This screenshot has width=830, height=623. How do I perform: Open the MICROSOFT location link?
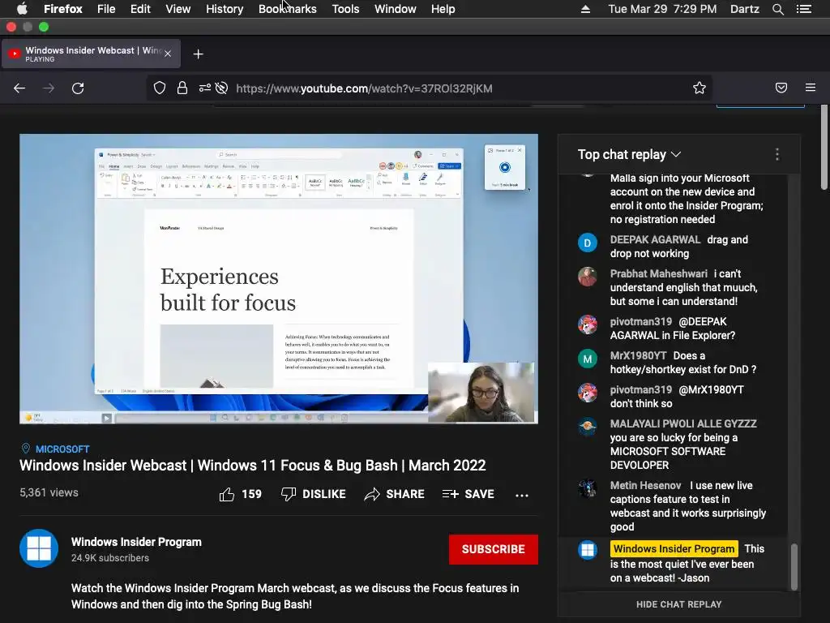[x=62, y=449]
